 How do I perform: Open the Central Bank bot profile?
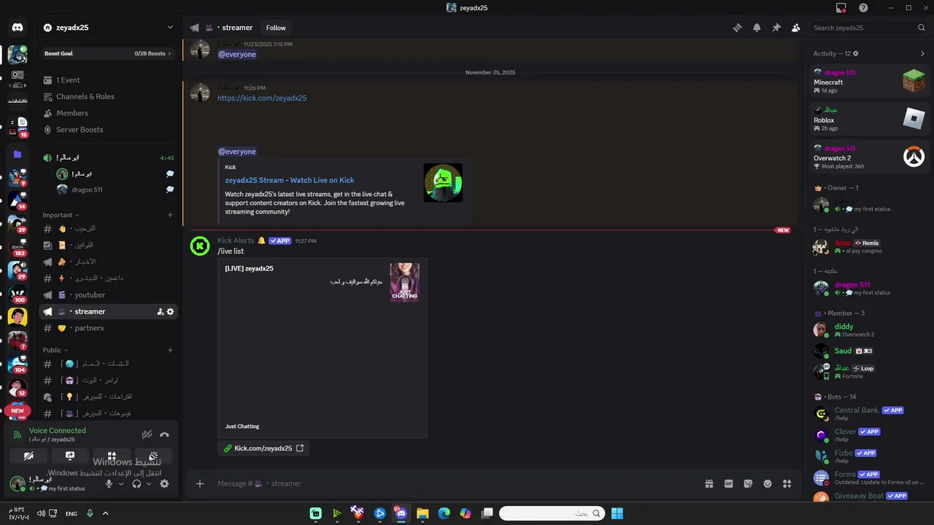(x=870, y=413)
